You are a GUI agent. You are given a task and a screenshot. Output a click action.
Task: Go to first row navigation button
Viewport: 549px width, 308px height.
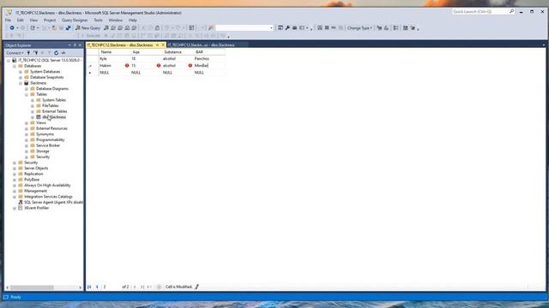[x=89, y=287]
